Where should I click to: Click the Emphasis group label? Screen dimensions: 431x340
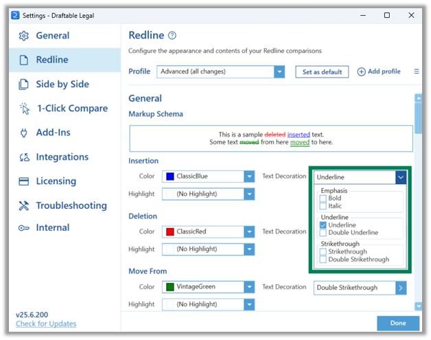point(334,191)
